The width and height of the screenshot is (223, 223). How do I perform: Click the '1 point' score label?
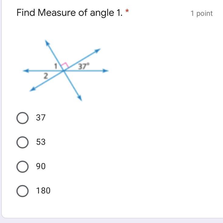click(201, 13)
